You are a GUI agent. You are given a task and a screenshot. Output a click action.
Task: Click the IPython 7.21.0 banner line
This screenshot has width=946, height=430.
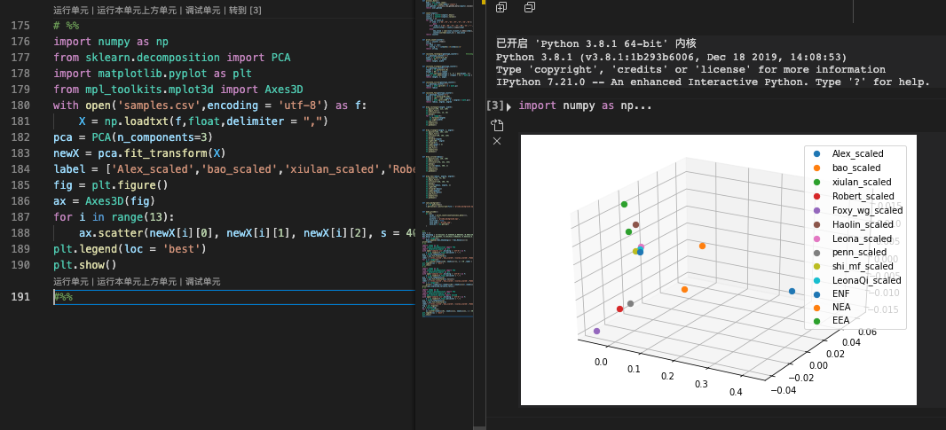[x=713, y=82]
